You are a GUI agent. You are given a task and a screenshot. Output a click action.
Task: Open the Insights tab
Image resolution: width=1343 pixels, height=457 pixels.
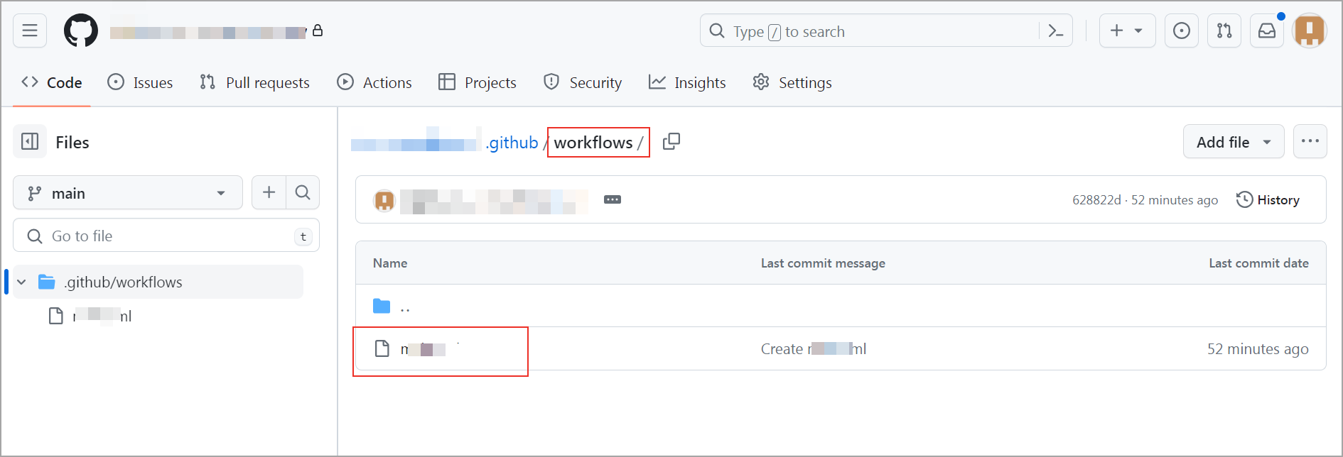[x=687, y=82]
